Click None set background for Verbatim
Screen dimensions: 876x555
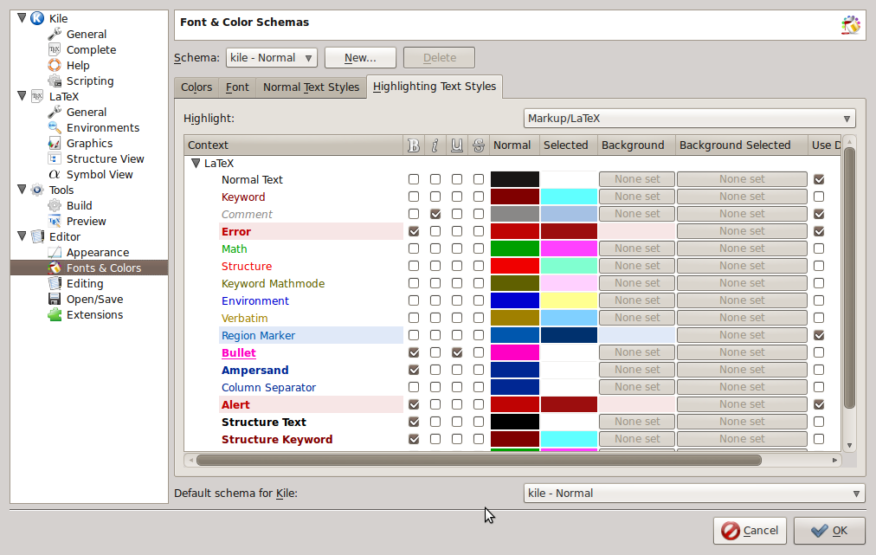click(x=637, y=318)
